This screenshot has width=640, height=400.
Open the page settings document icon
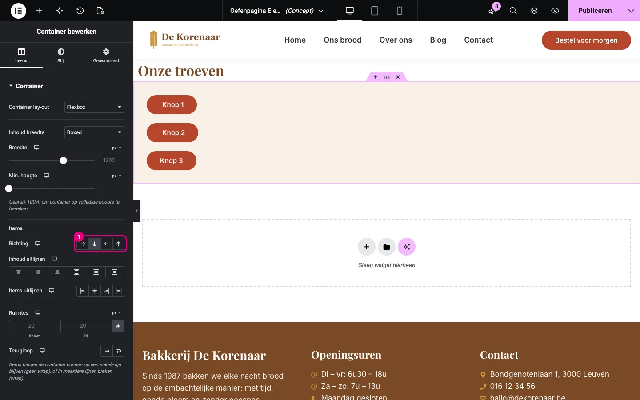(100, 11)
